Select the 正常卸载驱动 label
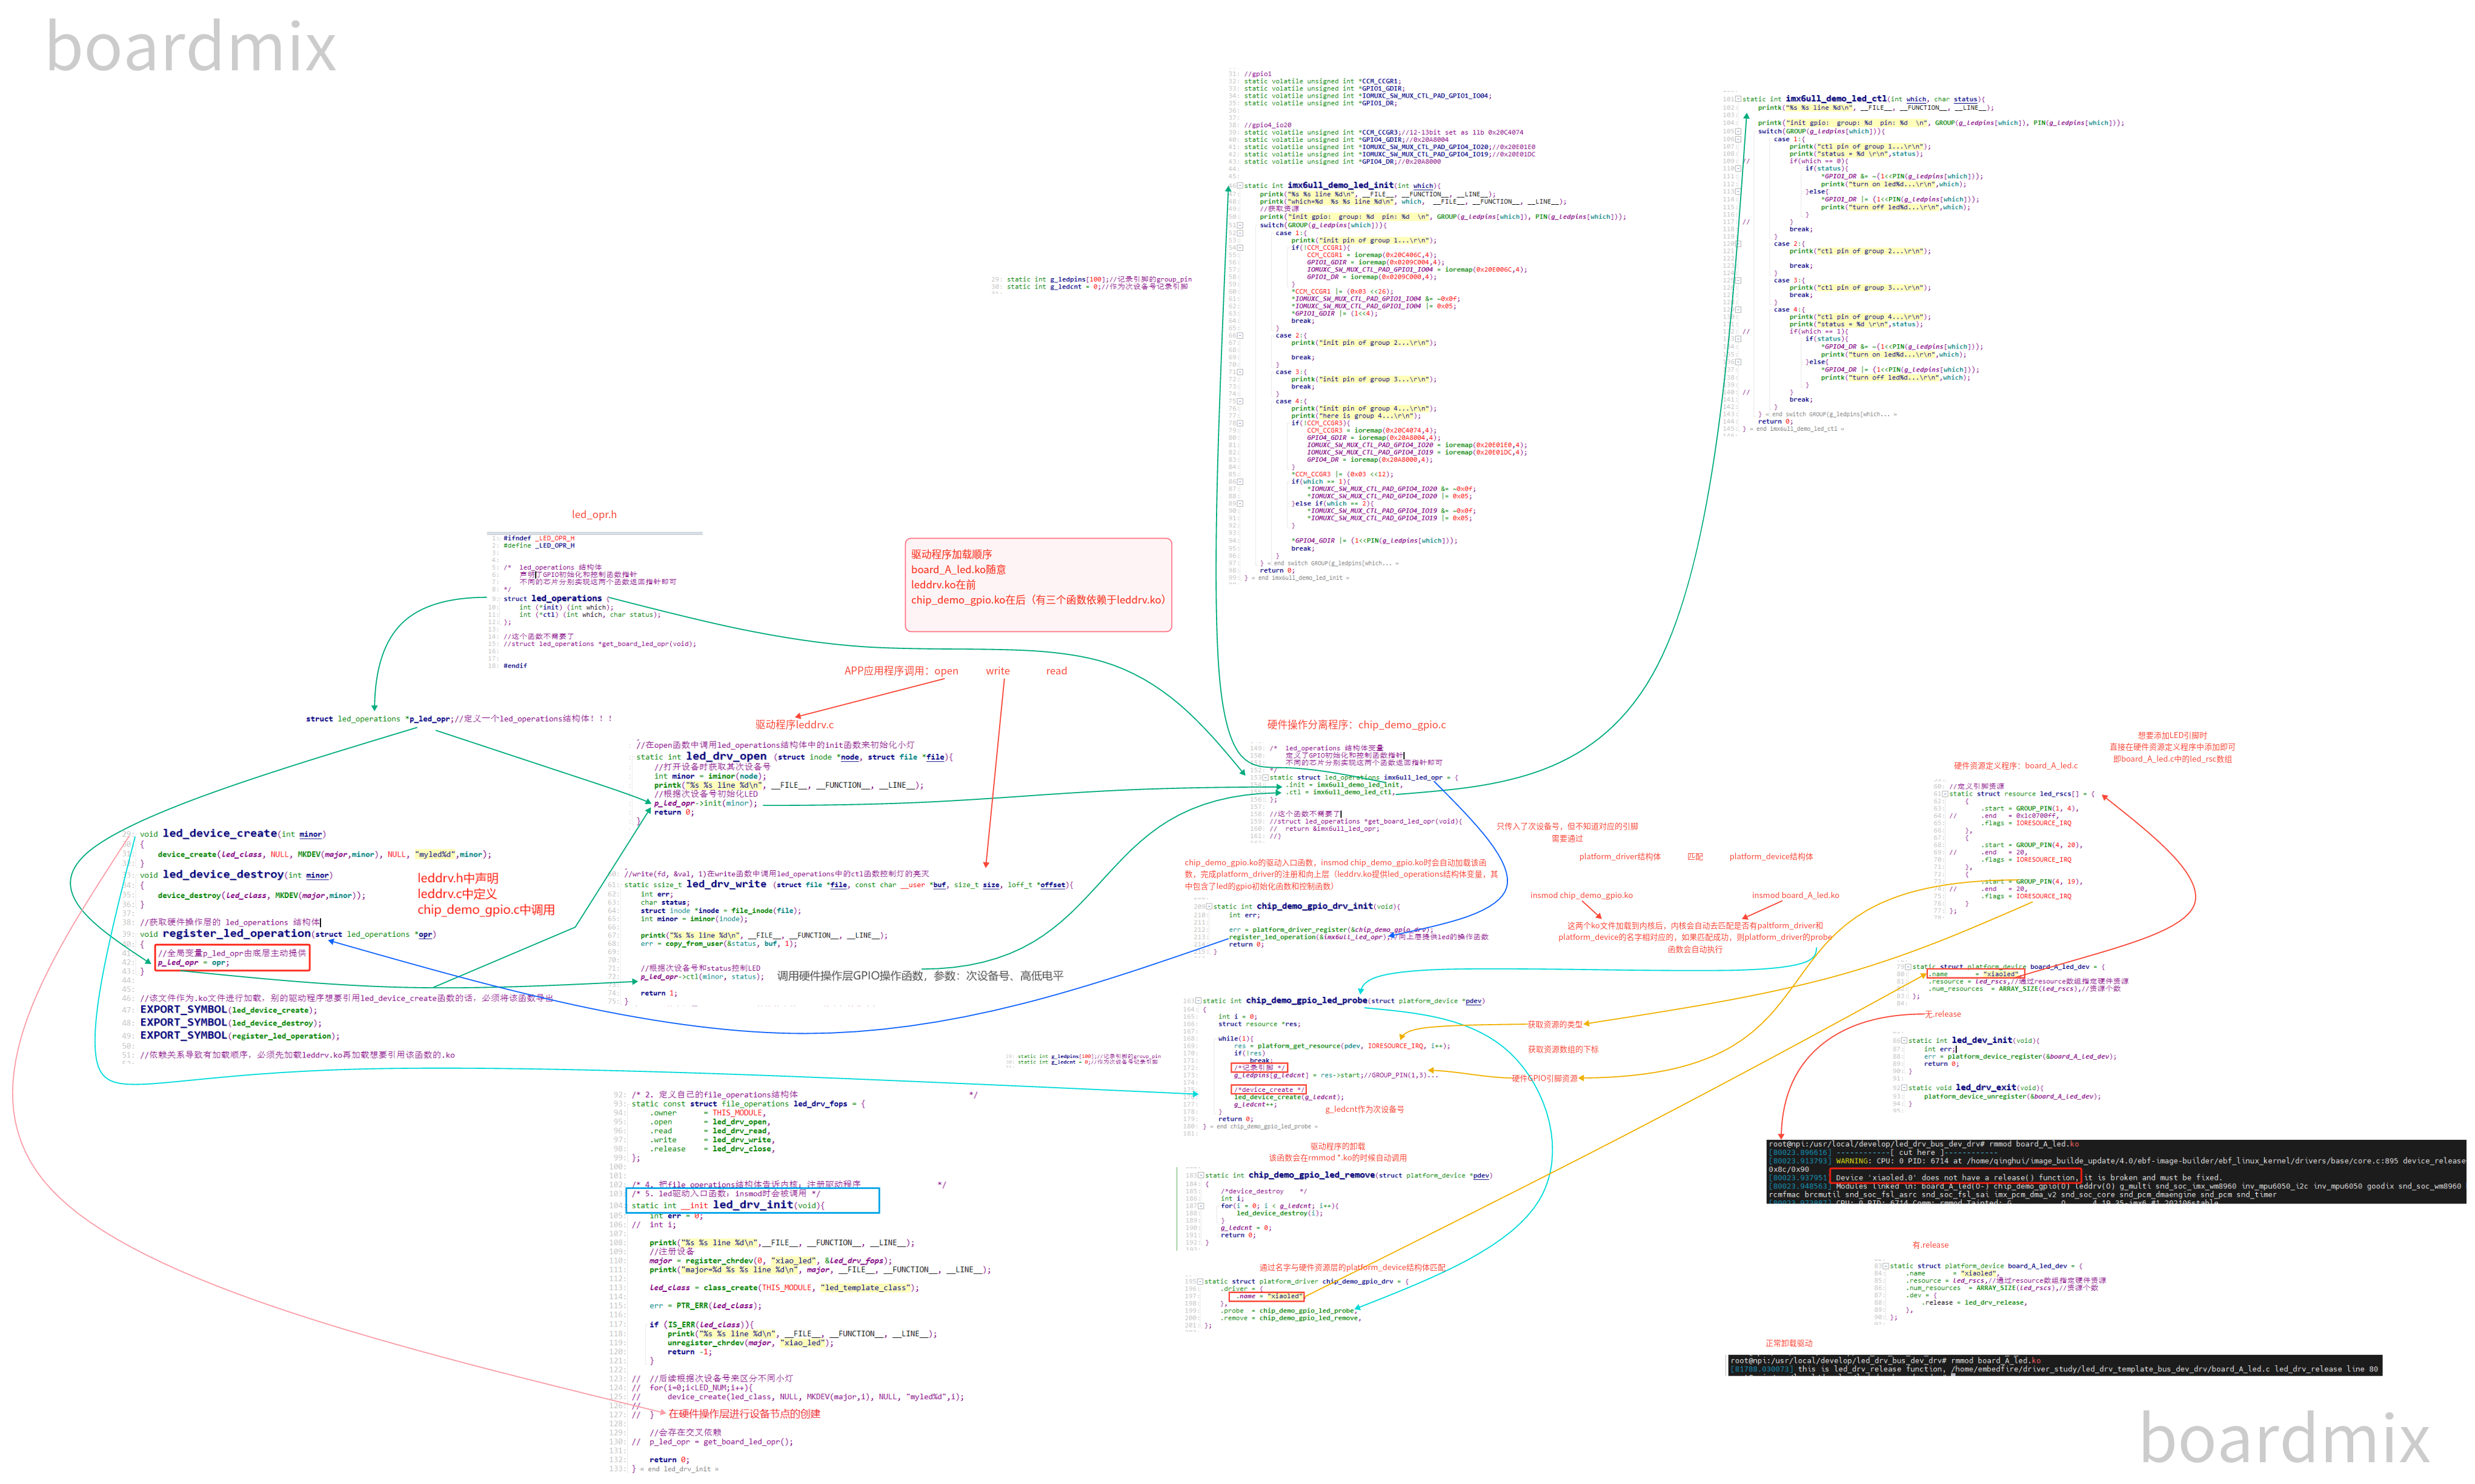Image resolution: width=2475 pixels, height=1484 pixels. click(x=1789, y=1344)
